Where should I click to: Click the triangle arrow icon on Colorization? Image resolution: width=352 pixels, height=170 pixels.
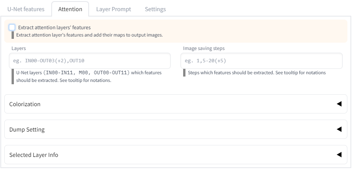(339, 104)
